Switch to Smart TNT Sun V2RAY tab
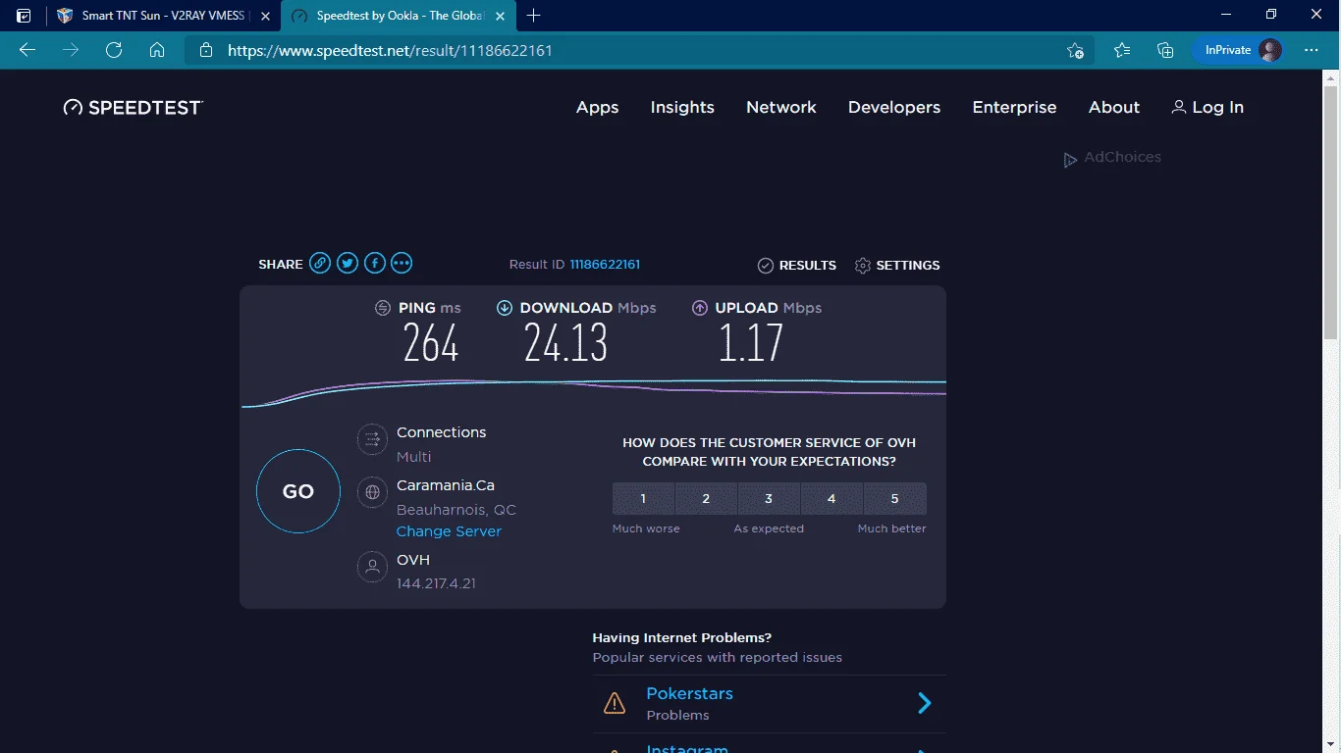The width and height of the screenshot is (1341, 753). (163, 16)
